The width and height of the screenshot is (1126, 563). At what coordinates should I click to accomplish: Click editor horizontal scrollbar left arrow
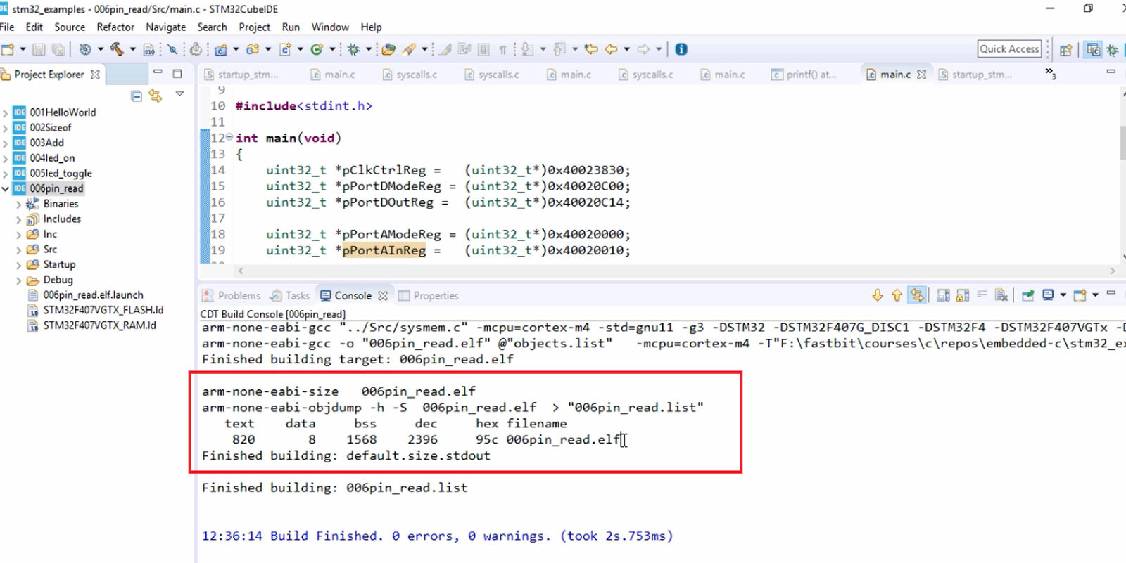241,271
